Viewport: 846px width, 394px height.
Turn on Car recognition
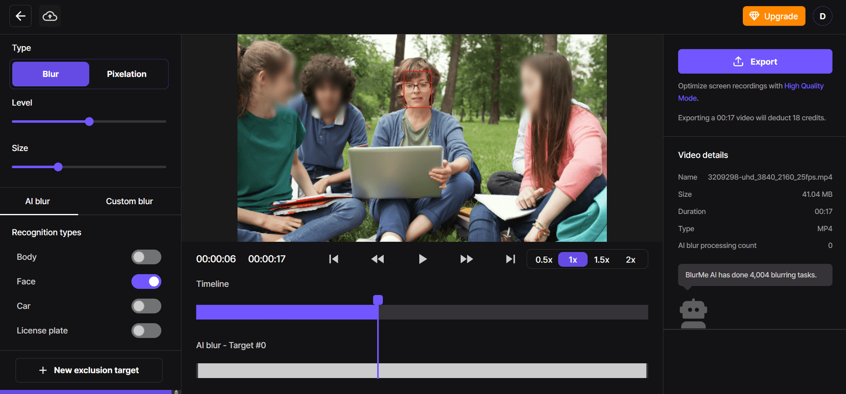(x=146, y=306)
